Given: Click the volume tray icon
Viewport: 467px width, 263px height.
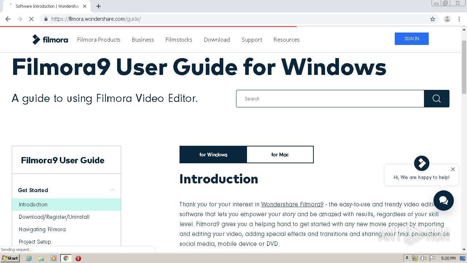Looking at the screenshot, I should (x=424, y=258).
